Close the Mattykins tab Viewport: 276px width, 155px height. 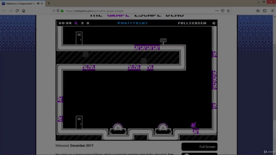coord(42,3)
